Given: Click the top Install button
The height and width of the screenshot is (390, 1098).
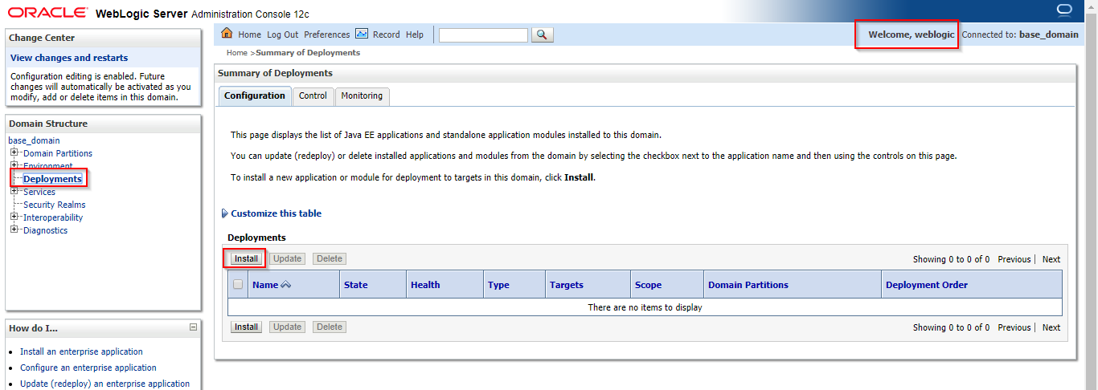Looking at the screenshot, I should [x=246, y=258].
